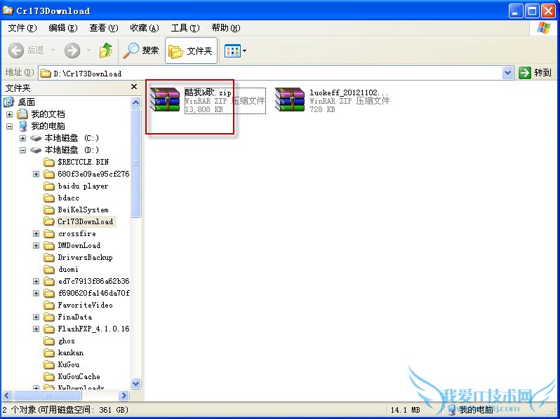The width and height of the screenshot is (560, 419).
Task: Click the file name 酷我k歌.zip
Action: (x=208, y=92)
